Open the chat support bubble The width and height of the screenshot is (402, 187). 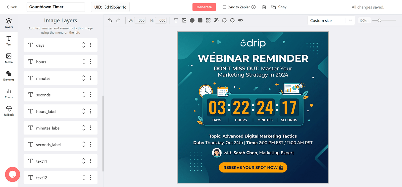point(12,174)
